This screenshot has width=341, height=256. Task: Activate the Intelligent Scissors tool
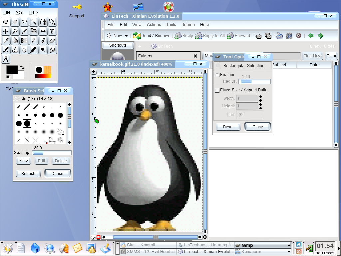click(x=52, y=22)
